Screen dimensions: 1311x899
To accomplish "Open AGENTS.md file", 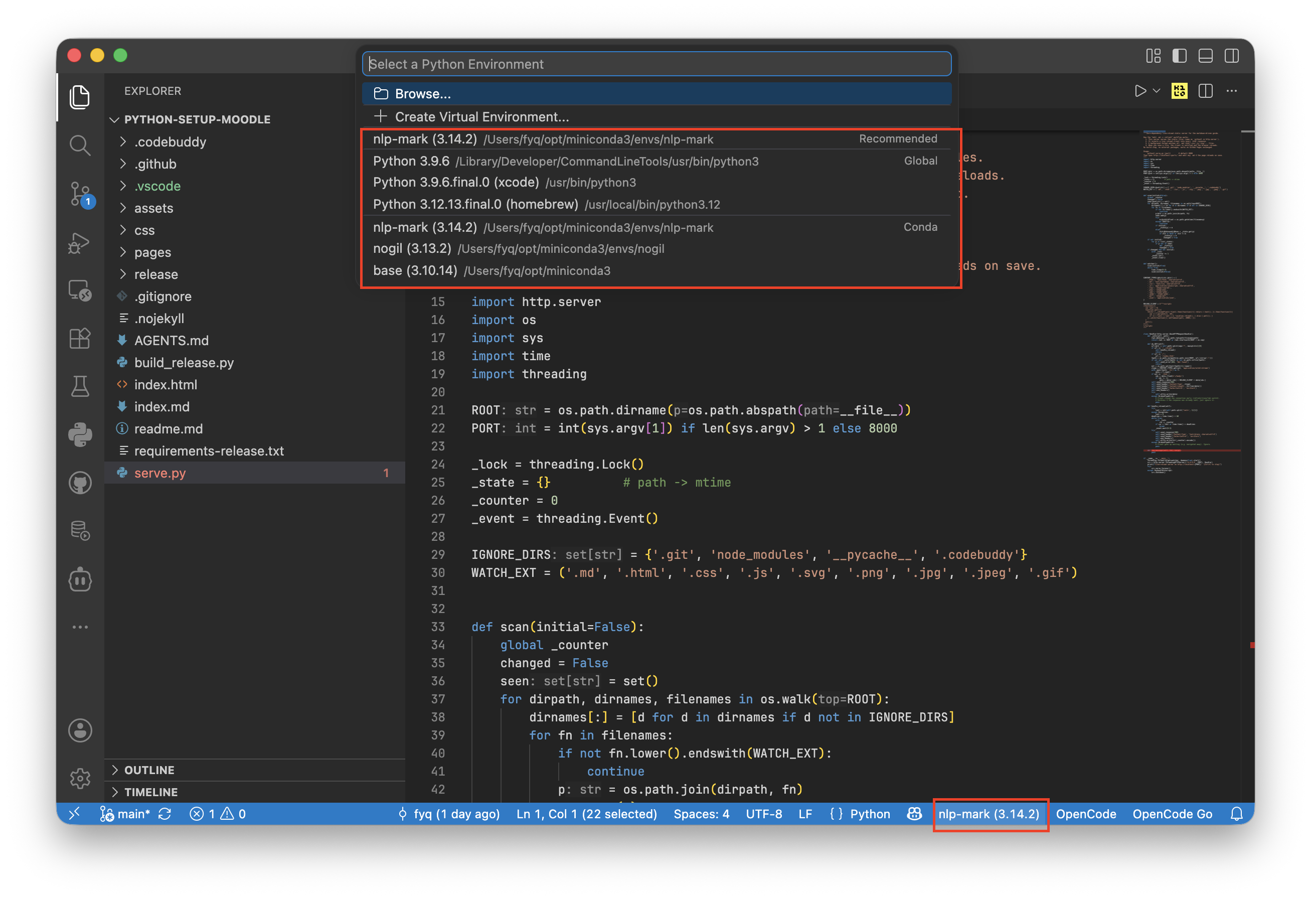I will tap(255, 340).
